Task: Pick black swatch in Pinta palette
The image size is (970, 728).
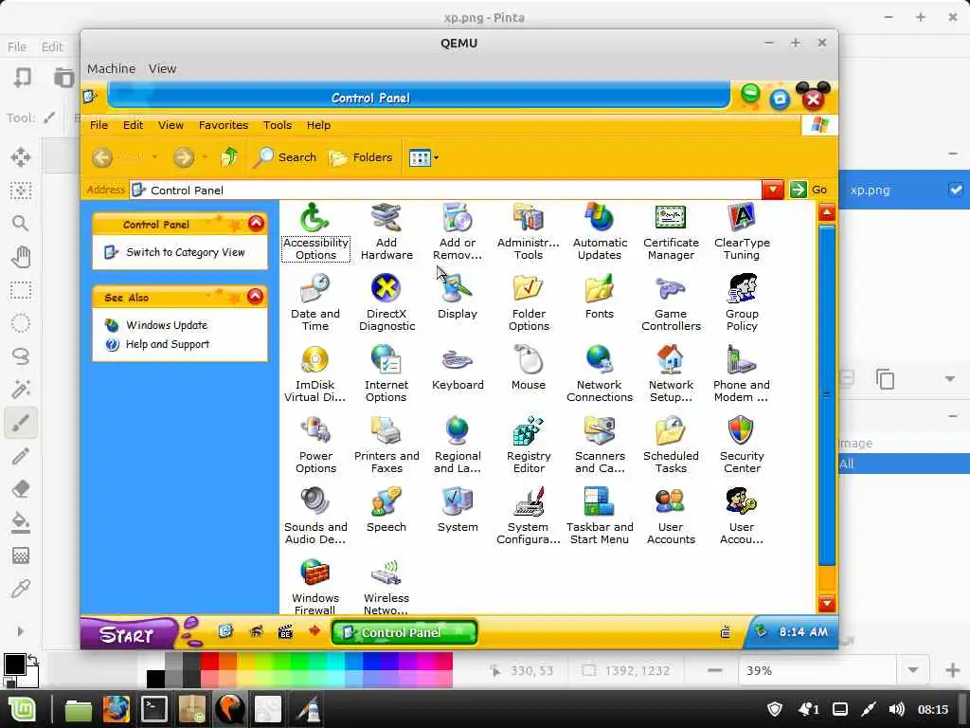Action: (x=156, y=679)
